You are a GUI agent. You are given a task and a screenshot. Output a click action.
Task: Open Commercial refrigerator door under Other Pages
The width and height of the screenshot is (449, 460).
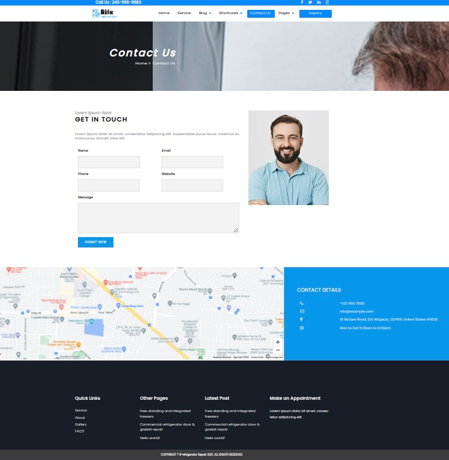(167, 427)
